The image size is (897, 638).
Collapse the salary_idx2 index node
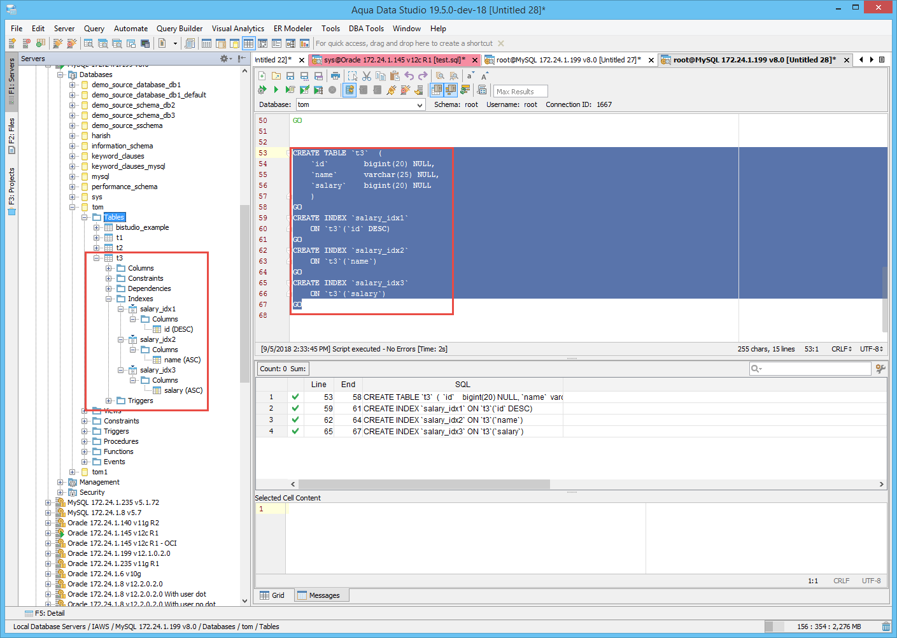click(121, 339)
